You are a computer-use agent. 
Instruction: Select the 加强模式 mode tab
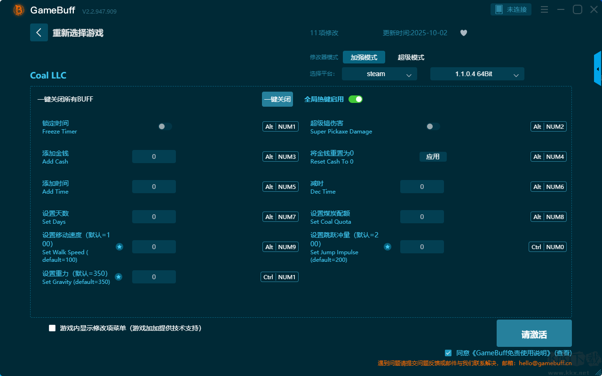(364, 57)
